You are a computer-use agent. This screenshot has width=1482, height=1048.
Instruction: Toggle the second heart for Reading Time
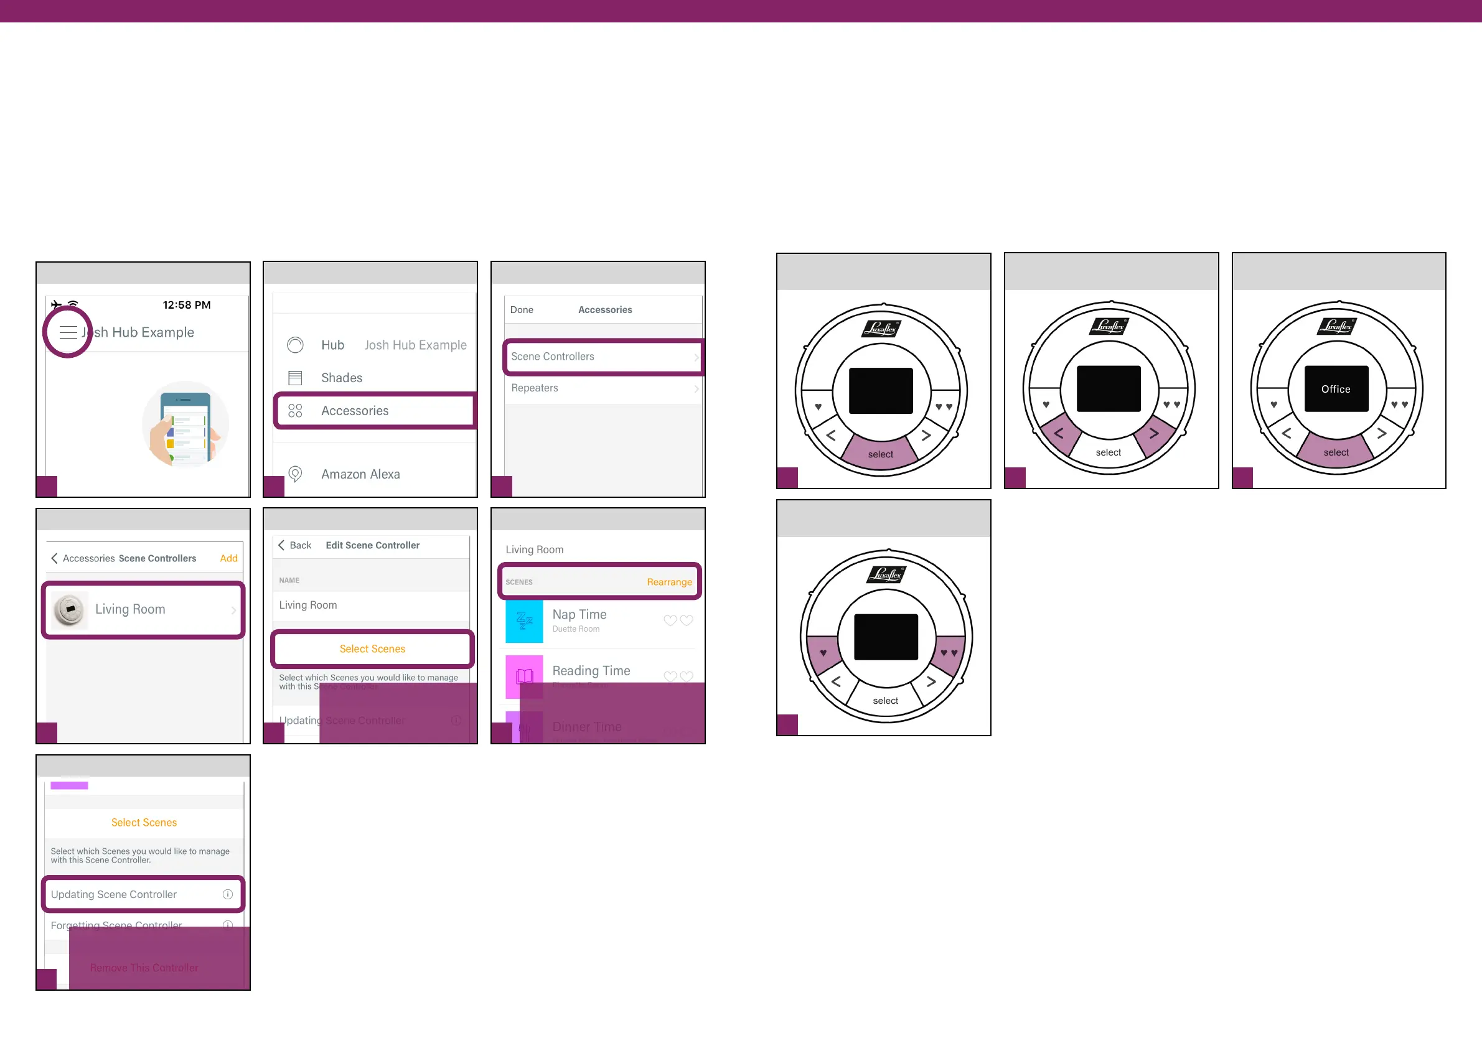[x=687, y=676]
